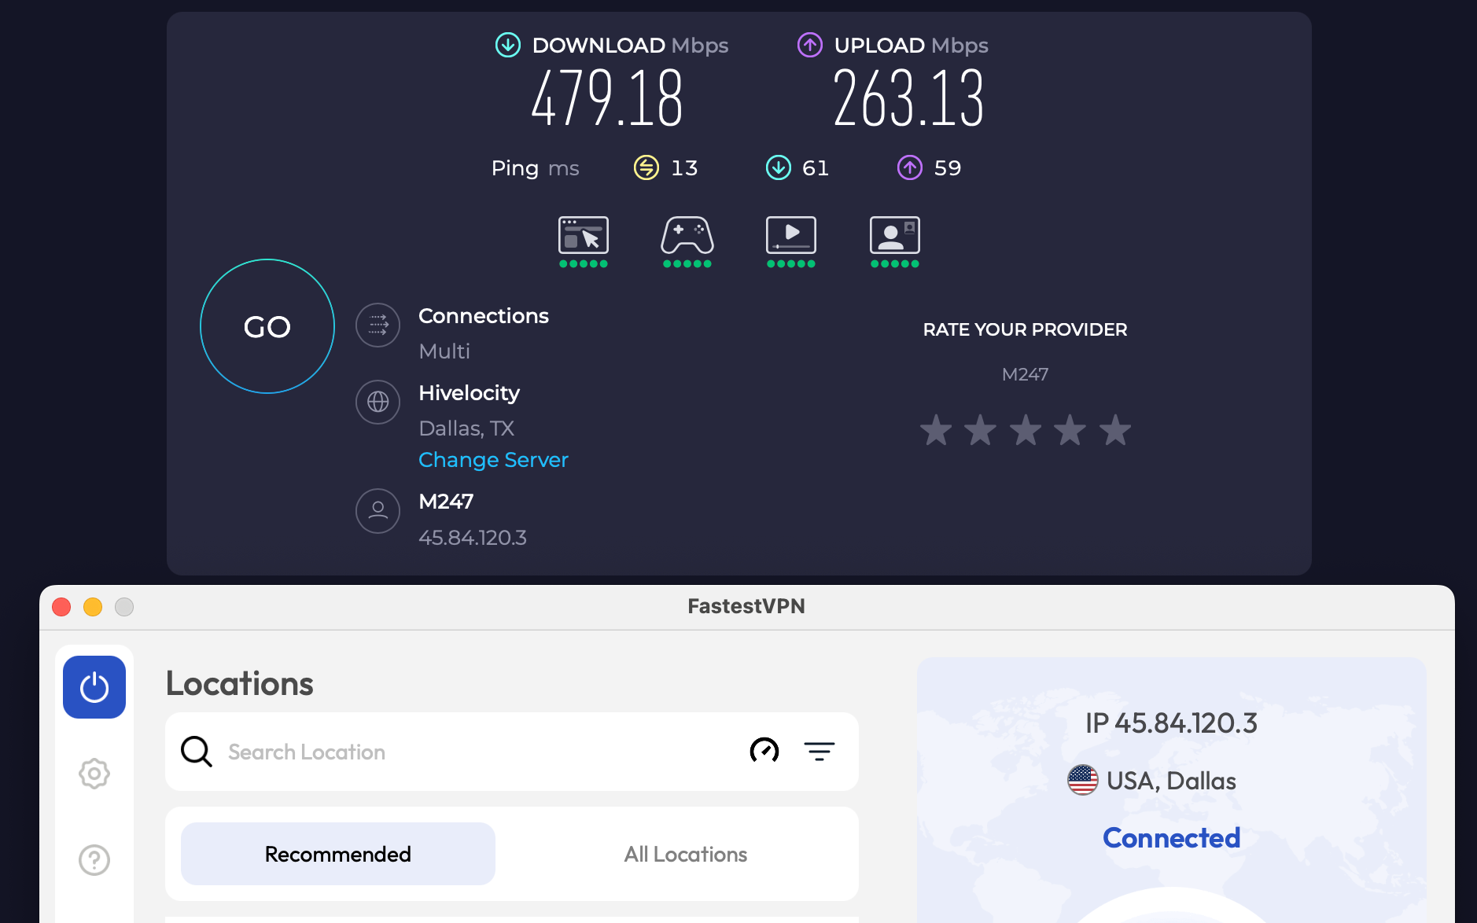Screen dimensions: 1477x923
Task: Rate provider M247 one star
Action: pyautogui.click(x=936, y=430)
